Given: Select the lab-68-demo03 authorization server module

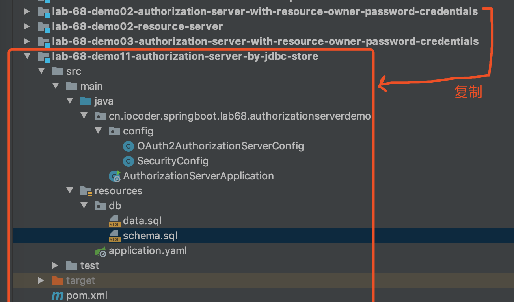Looking at the screenshot, I should pyautogui.click(x=265, y=42).
